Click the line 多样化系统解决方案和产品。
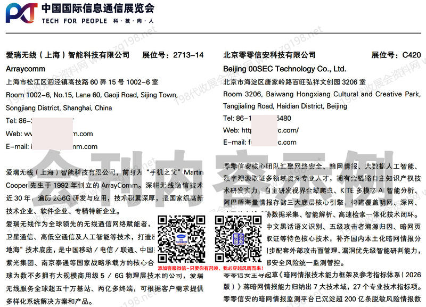426x307 pixels. pos(50,301)
